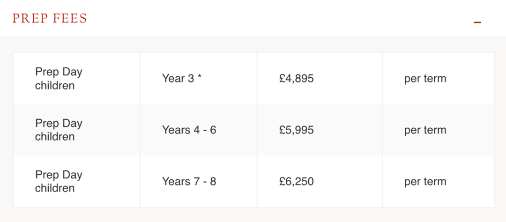Click per term in Years 7 - 8 row
This screenshot has width=506, height=222.
coord(425,182)
